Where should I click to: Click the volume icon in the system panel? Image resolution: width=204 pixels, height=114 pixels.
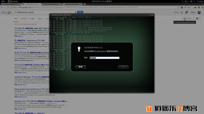pyautogui.click(x=191, y=1)
